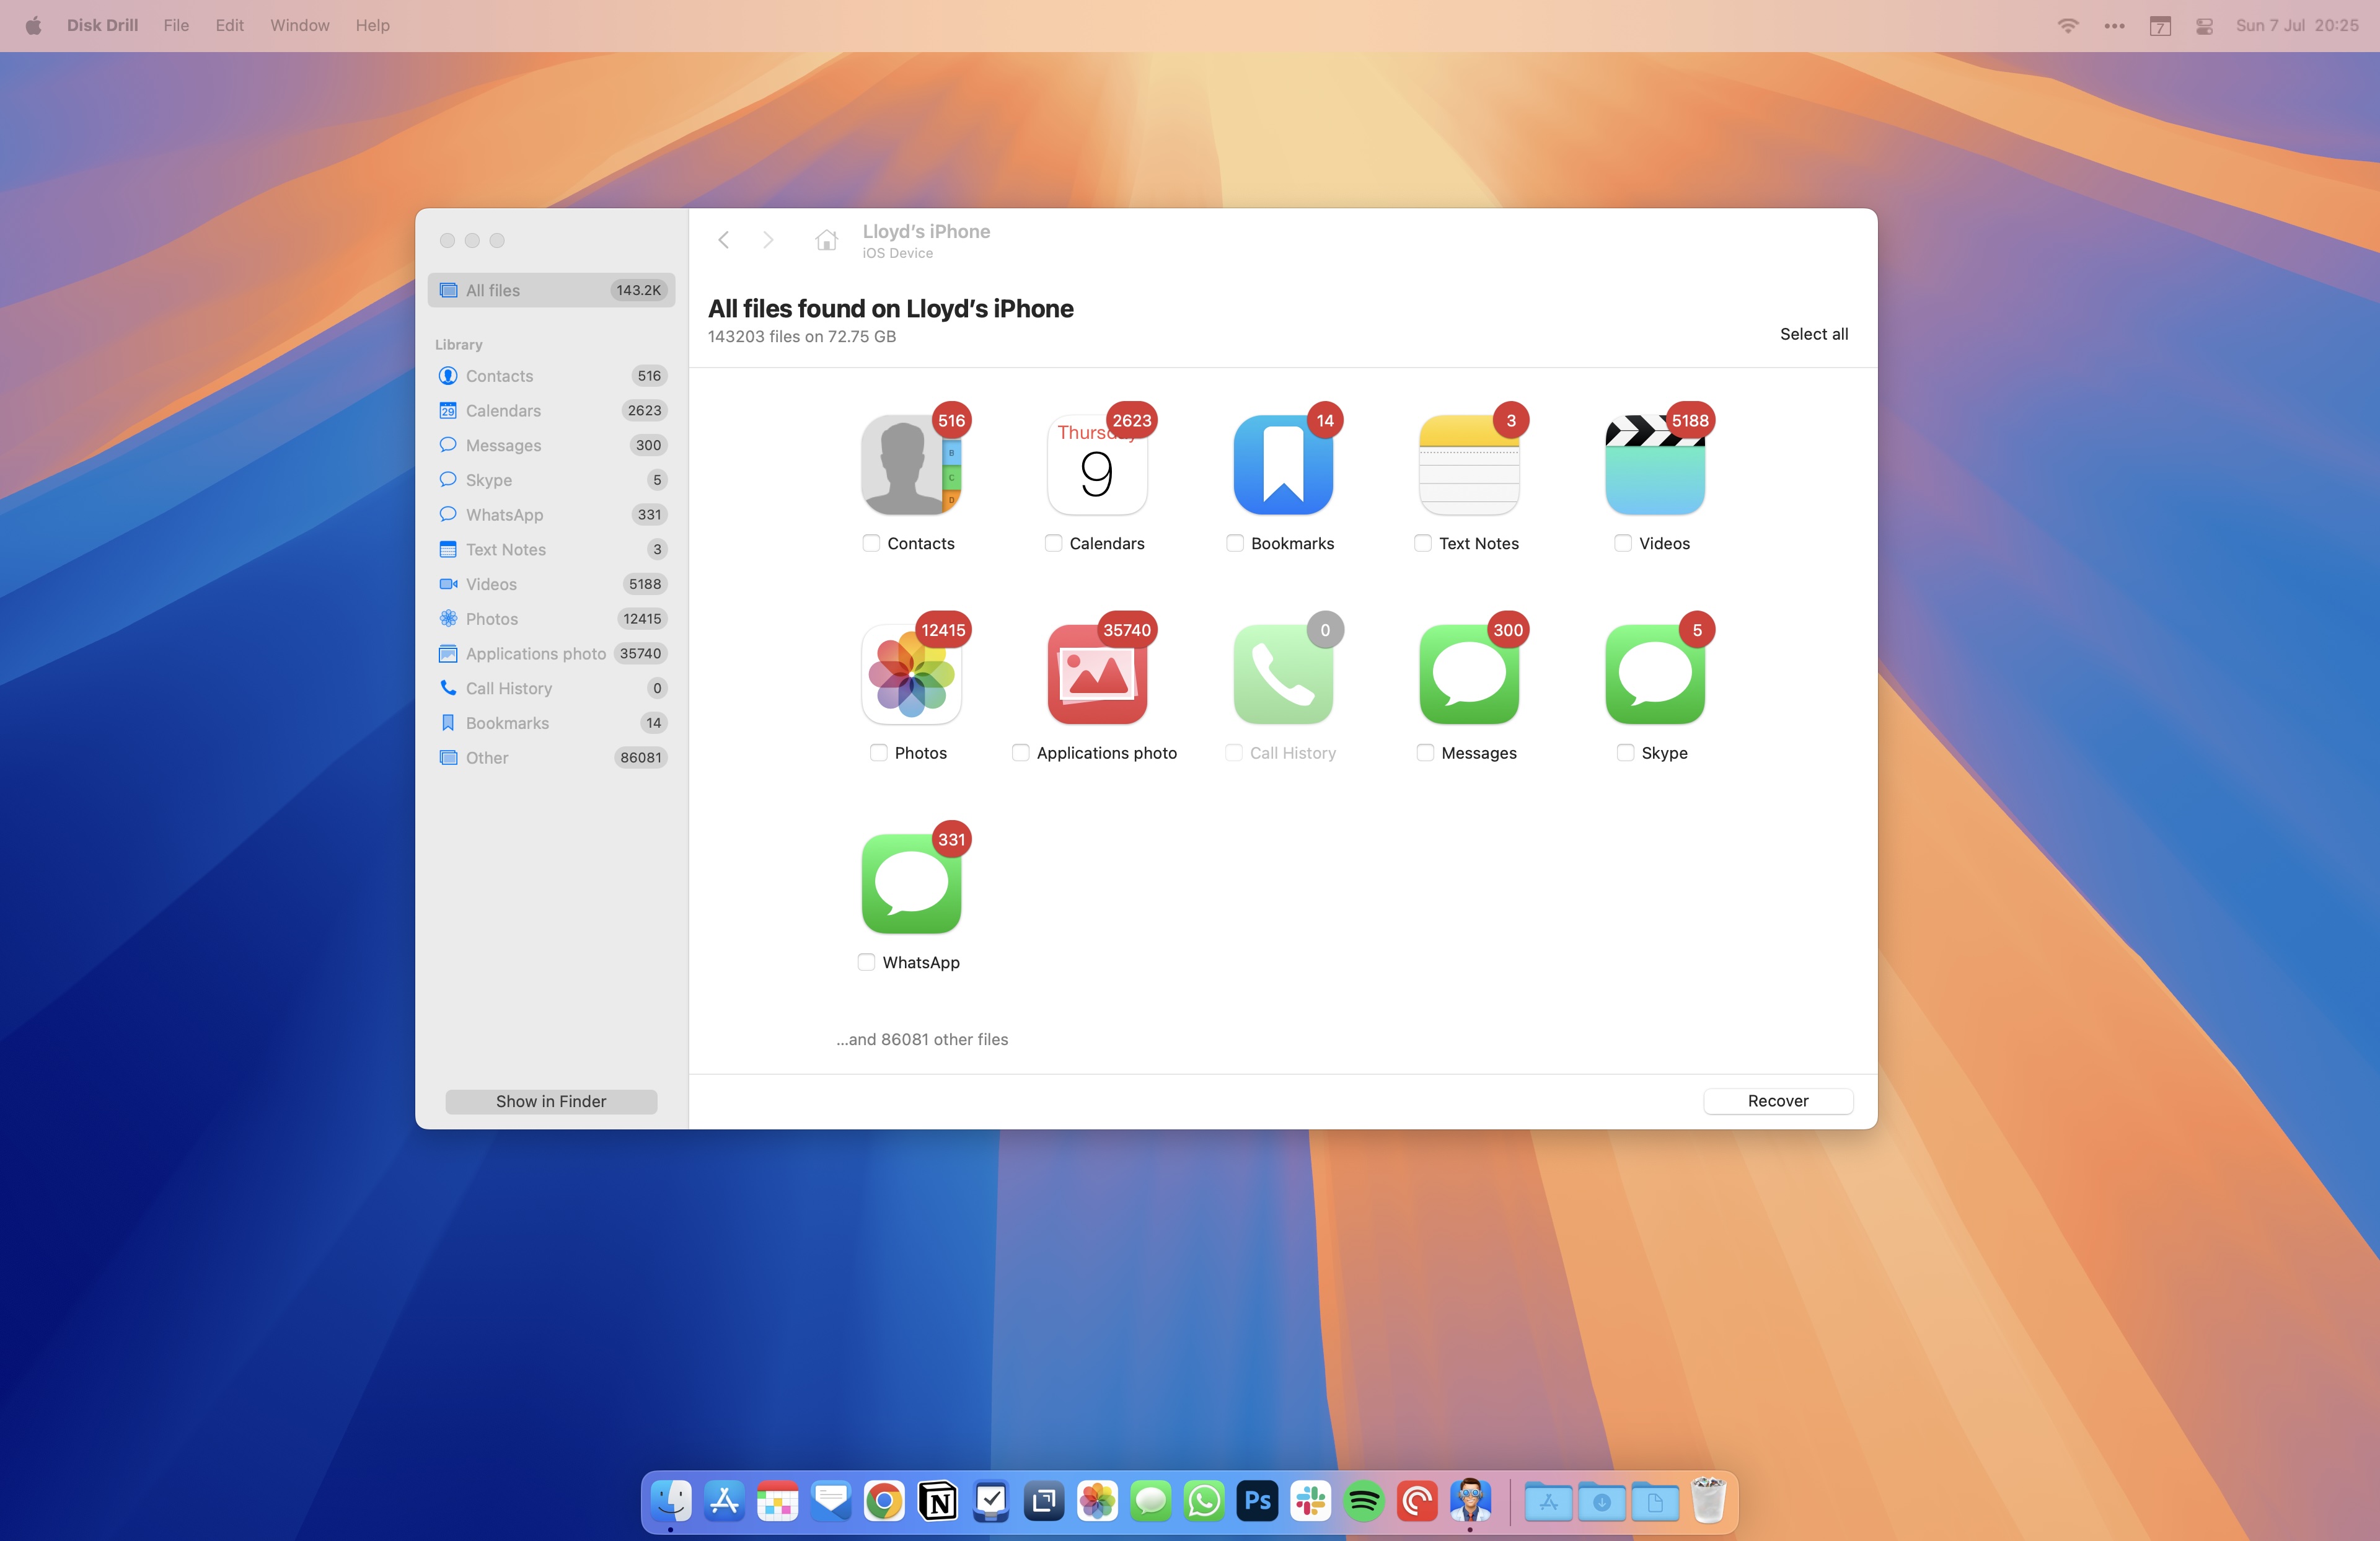
Task: Open the Contacts category icon
Action: (911, 465)
